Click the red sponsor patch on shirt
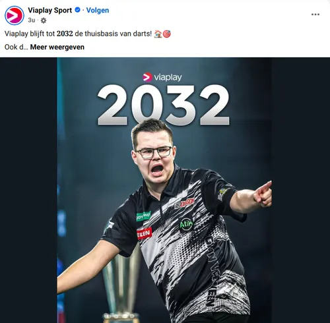 (145, 233)
